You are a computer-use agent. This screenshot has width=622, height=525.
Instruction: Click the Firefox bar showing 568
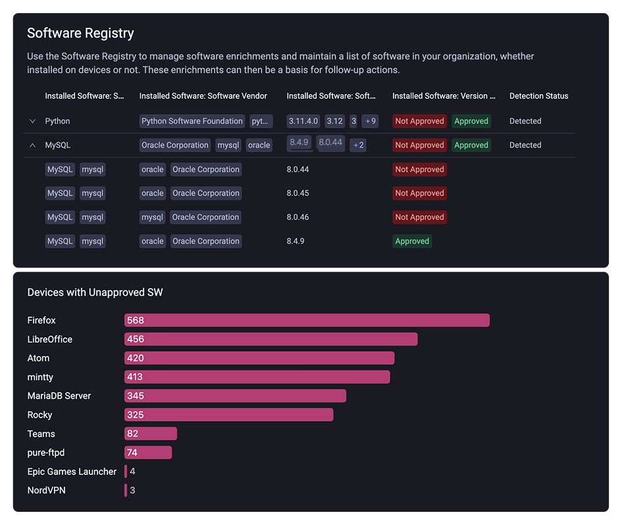[307, 321]
